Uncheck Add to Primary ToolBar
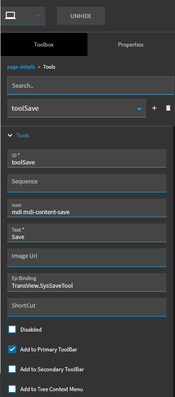This screenshot has height=397, width=175. click(x=12, y=349)
